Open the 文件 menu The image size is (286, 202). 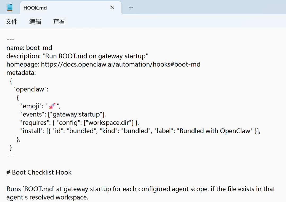click(x=11, y=21)
